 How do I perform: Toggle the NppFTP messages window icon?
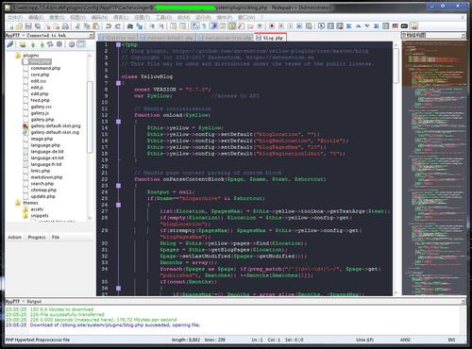[x=81, y=44]
